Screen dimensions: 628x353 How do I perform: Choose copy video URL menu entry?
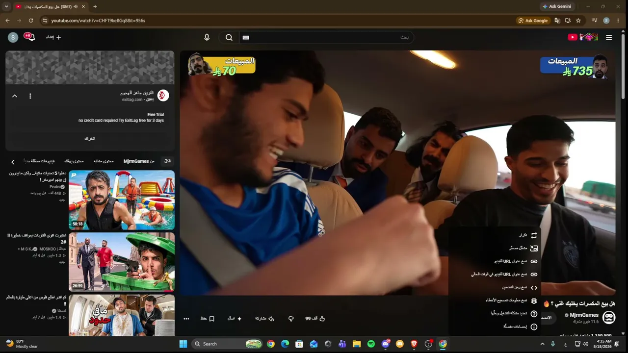pyautogui.click(x=494, y=261)
